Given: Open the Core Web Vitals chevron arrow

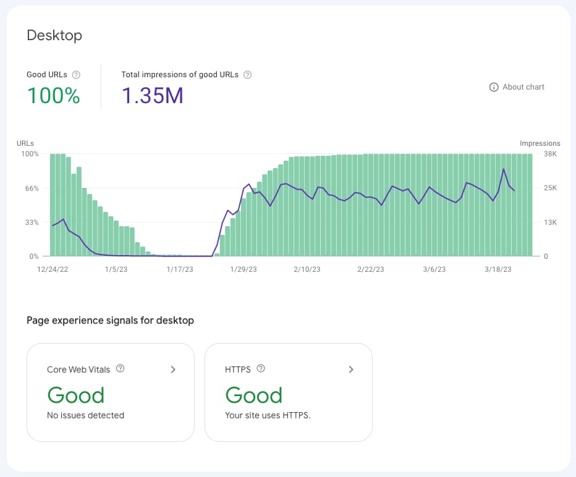Looking at the screenshot, I should click(x=173, y=369).
